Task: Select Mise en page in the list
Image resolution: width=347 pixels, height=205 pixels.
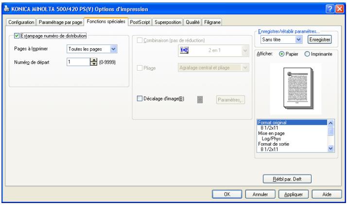Action: click(x=292, y=133)
